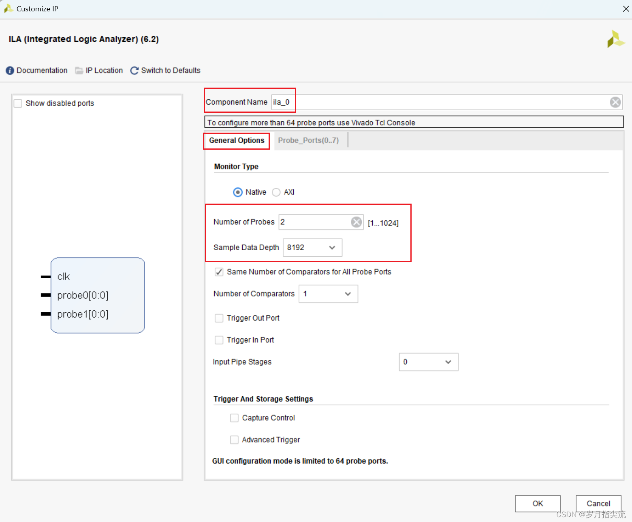Switch to General Options tab
Screen dimensions: 632x522
[237, 141]
